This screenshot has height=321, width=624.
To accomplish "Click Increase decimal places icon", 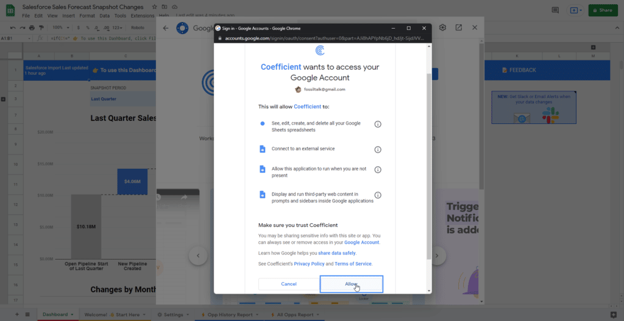I will pos(106,28).
